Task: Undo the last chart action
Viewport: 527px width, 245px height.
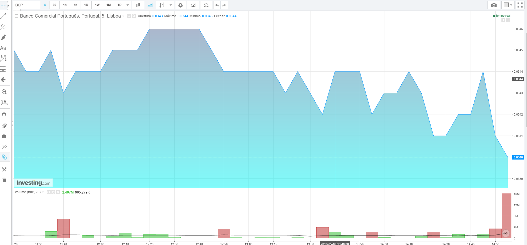Action: click(x=217, y=5)
